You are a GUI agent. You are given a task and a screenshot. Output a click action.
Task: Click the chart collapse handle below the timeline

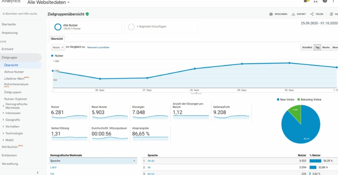click(x=196, y=93)
